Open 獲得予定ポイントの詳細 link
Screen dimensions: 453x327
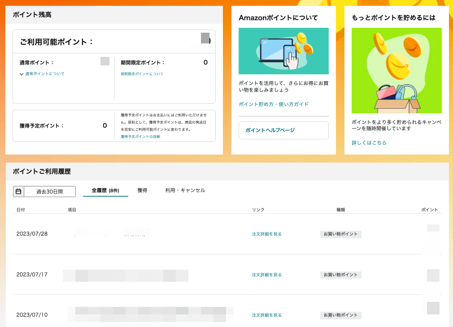(140, 137)
